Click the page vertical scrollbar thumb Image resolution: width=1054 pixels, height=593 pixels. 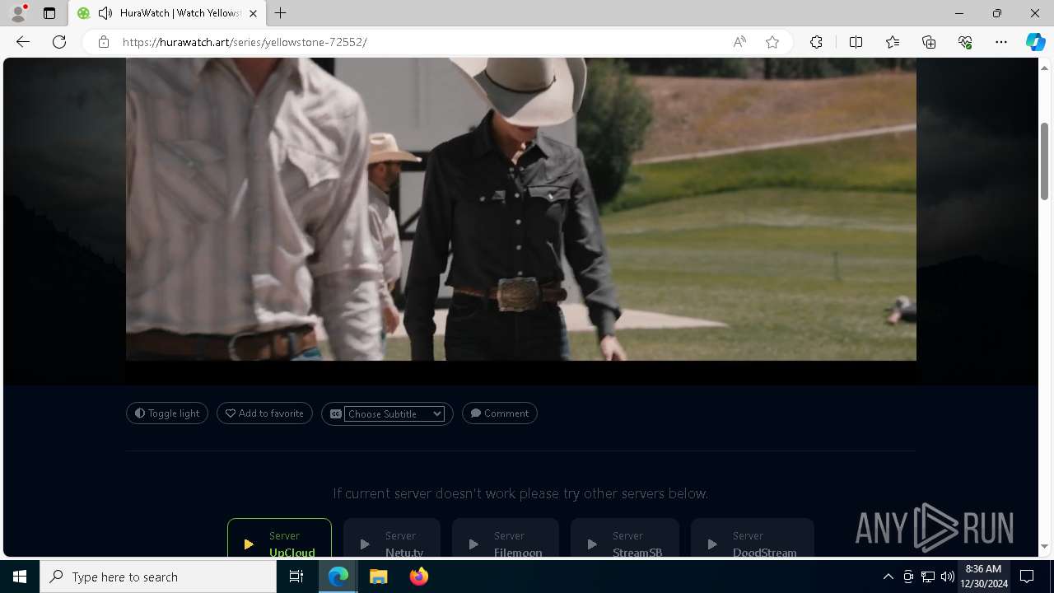point(1044,161)
